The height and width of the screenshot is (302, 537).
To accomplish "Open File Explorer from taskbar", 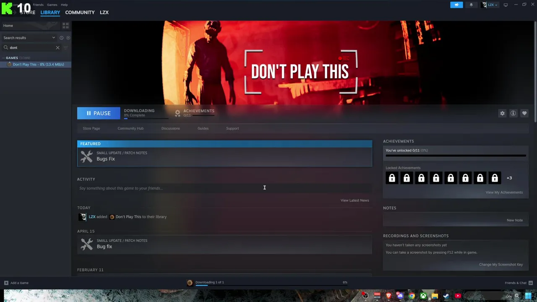I will (x=435, y=296).
